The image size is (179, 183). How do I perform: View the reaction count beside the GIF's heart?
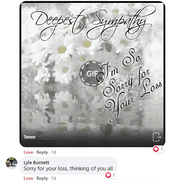[x=162, y=149]
